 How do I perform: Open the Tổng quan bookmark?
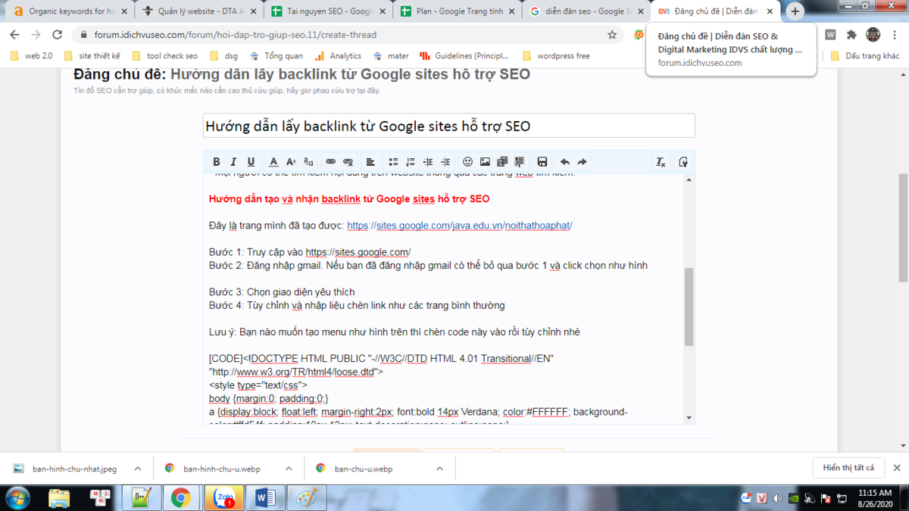(276, 56)
